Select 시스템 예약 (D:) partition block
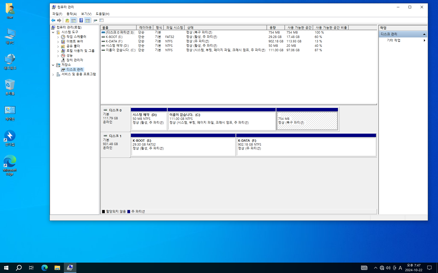 pyautogui.click(x=149, y=119)
